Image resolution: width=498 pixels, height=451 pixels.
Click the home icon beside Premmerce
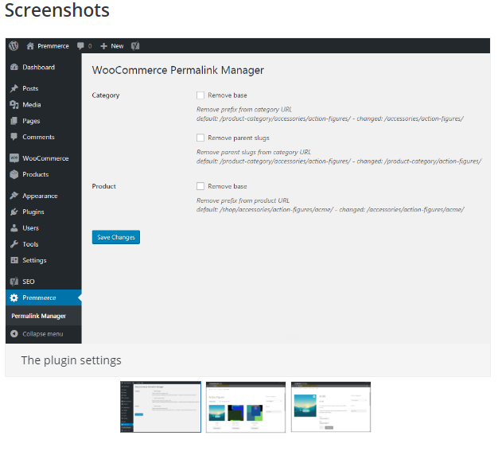pyautogui.click(x=30, y=46)
